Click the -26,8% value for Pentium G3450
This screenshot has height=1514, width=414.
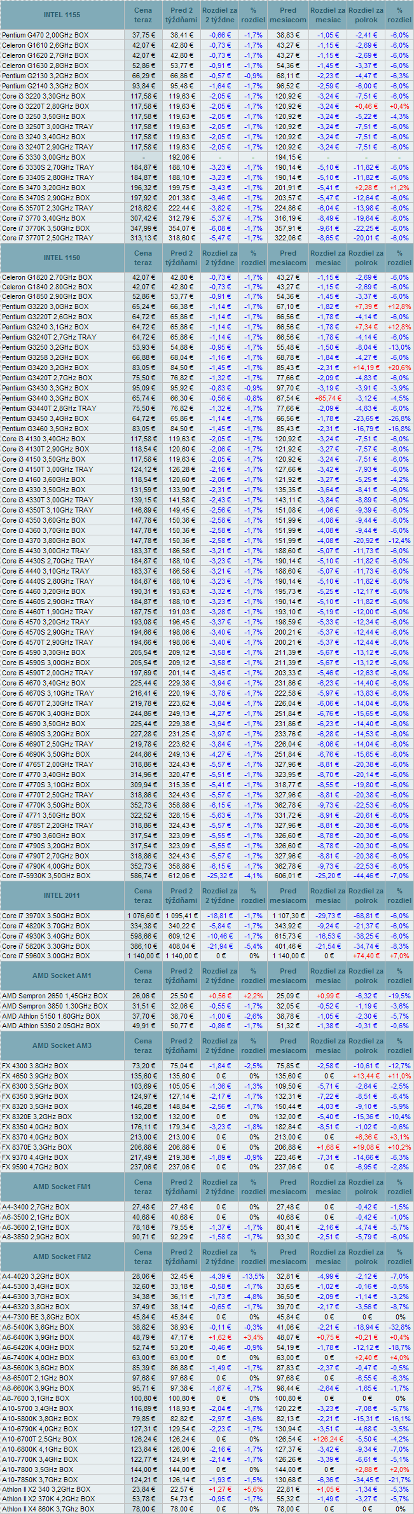point(399,418)
